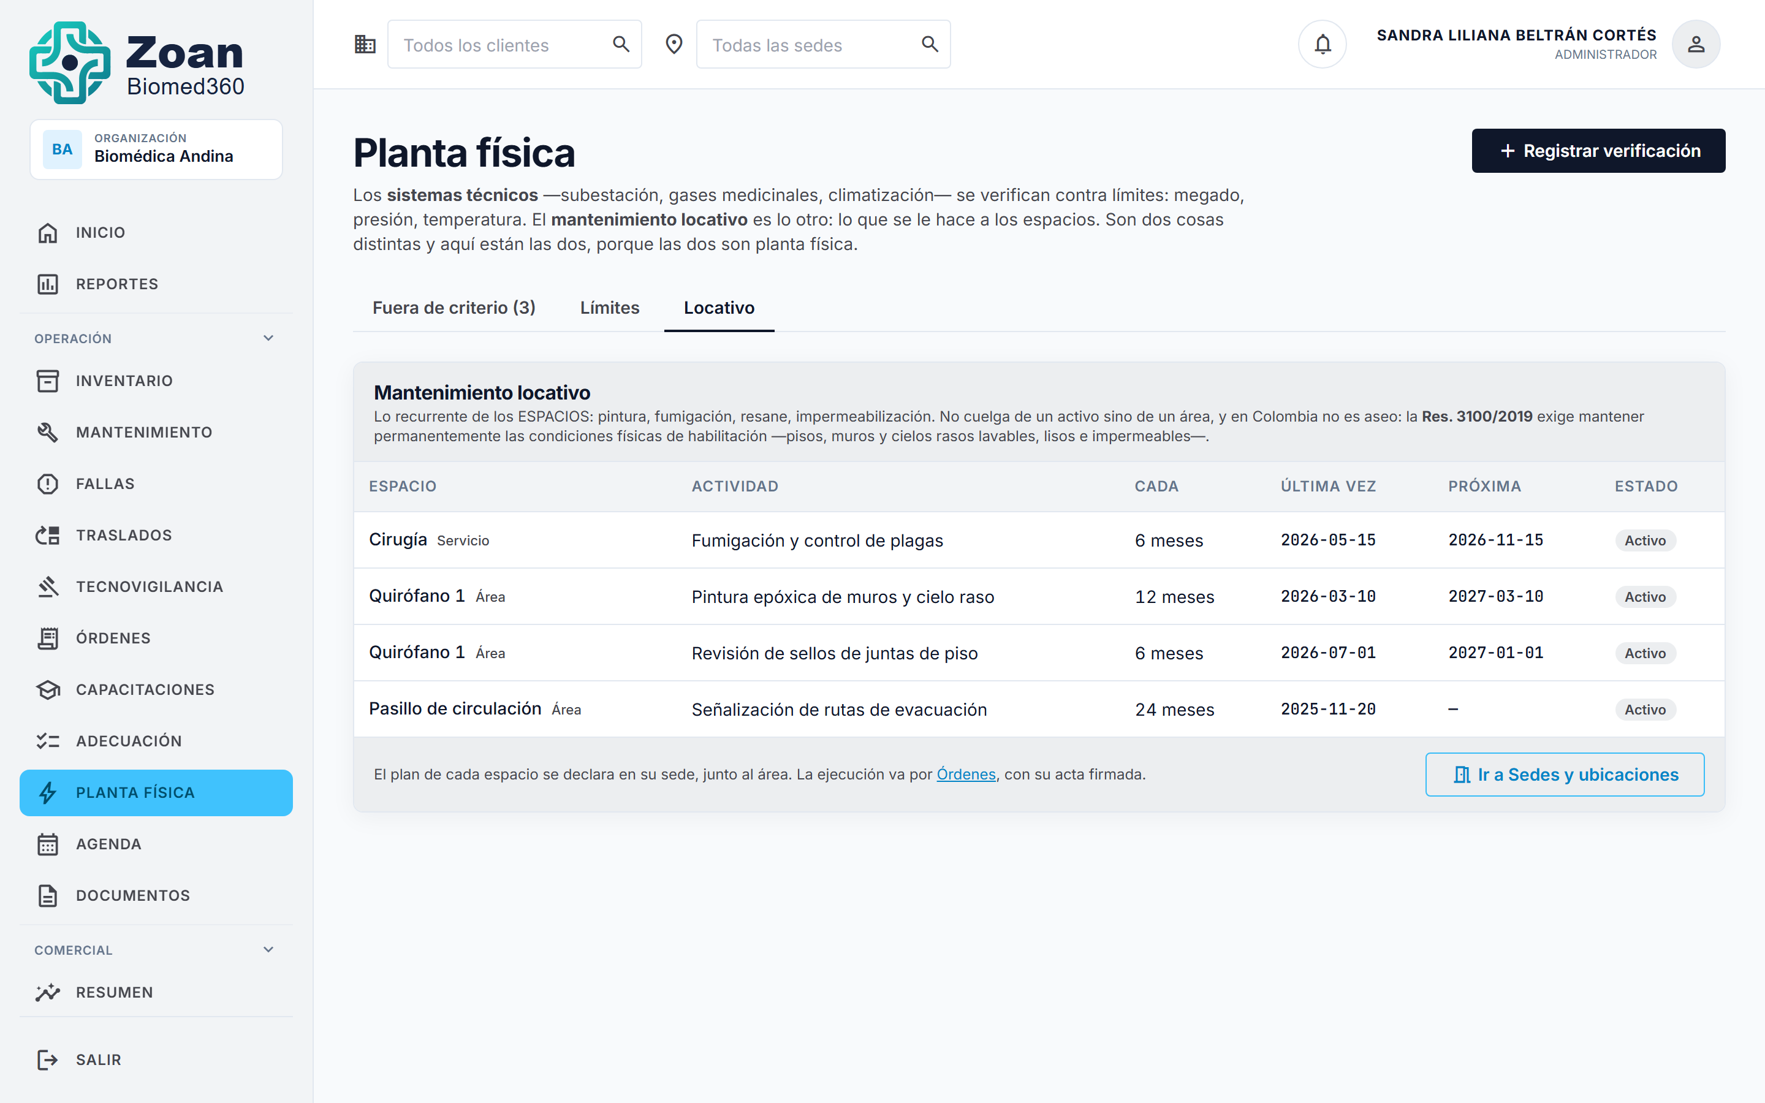Click 'Pintura epóxica de muros y cielo raso'
Viewport: 1765px width, 1103px height.
(x=843, y=597)
